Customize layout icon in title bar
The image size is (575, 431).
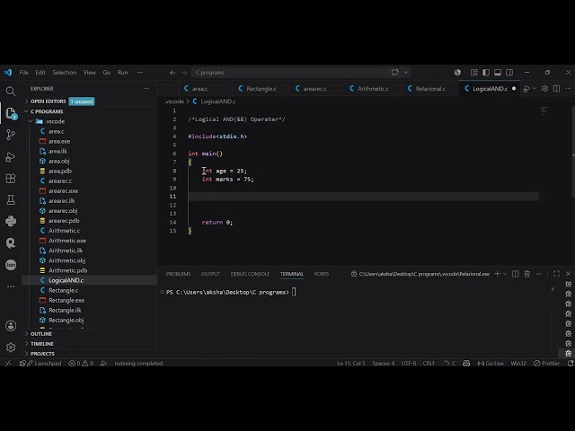coord(474,73)
